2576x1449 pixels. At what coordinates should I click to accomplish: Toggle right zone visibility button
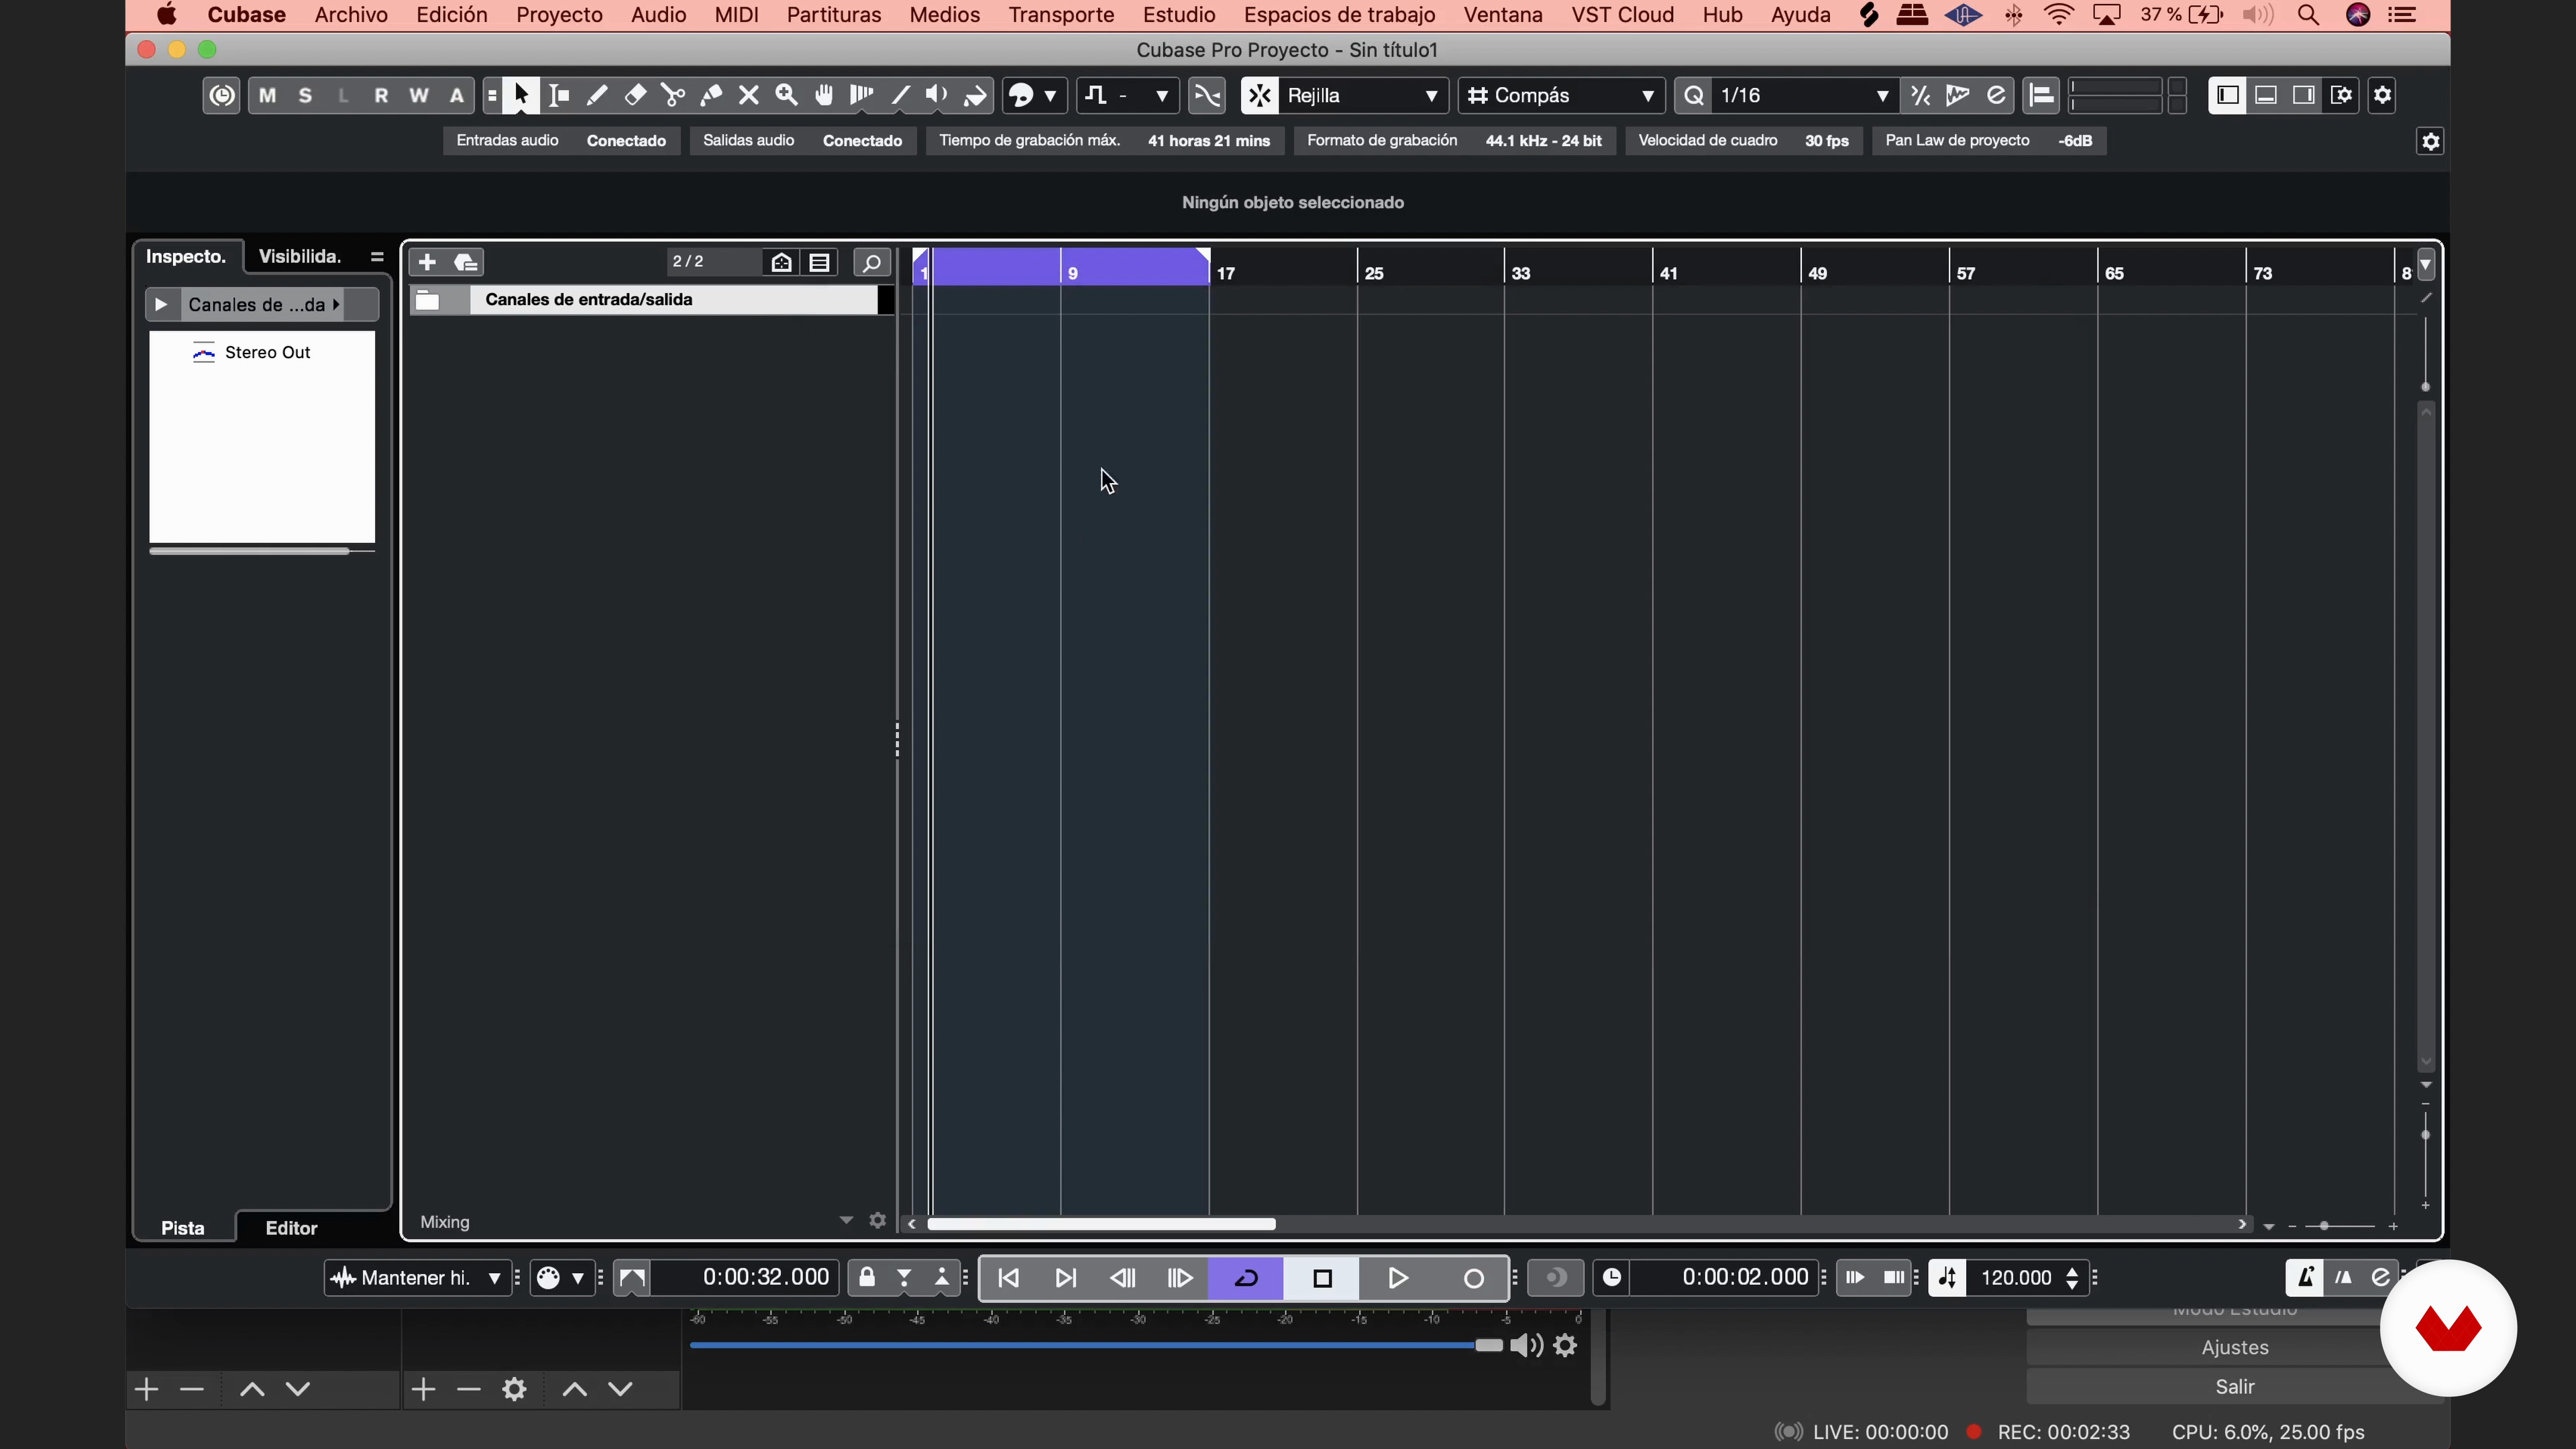pyautogui.click(x=2303, y=95)
